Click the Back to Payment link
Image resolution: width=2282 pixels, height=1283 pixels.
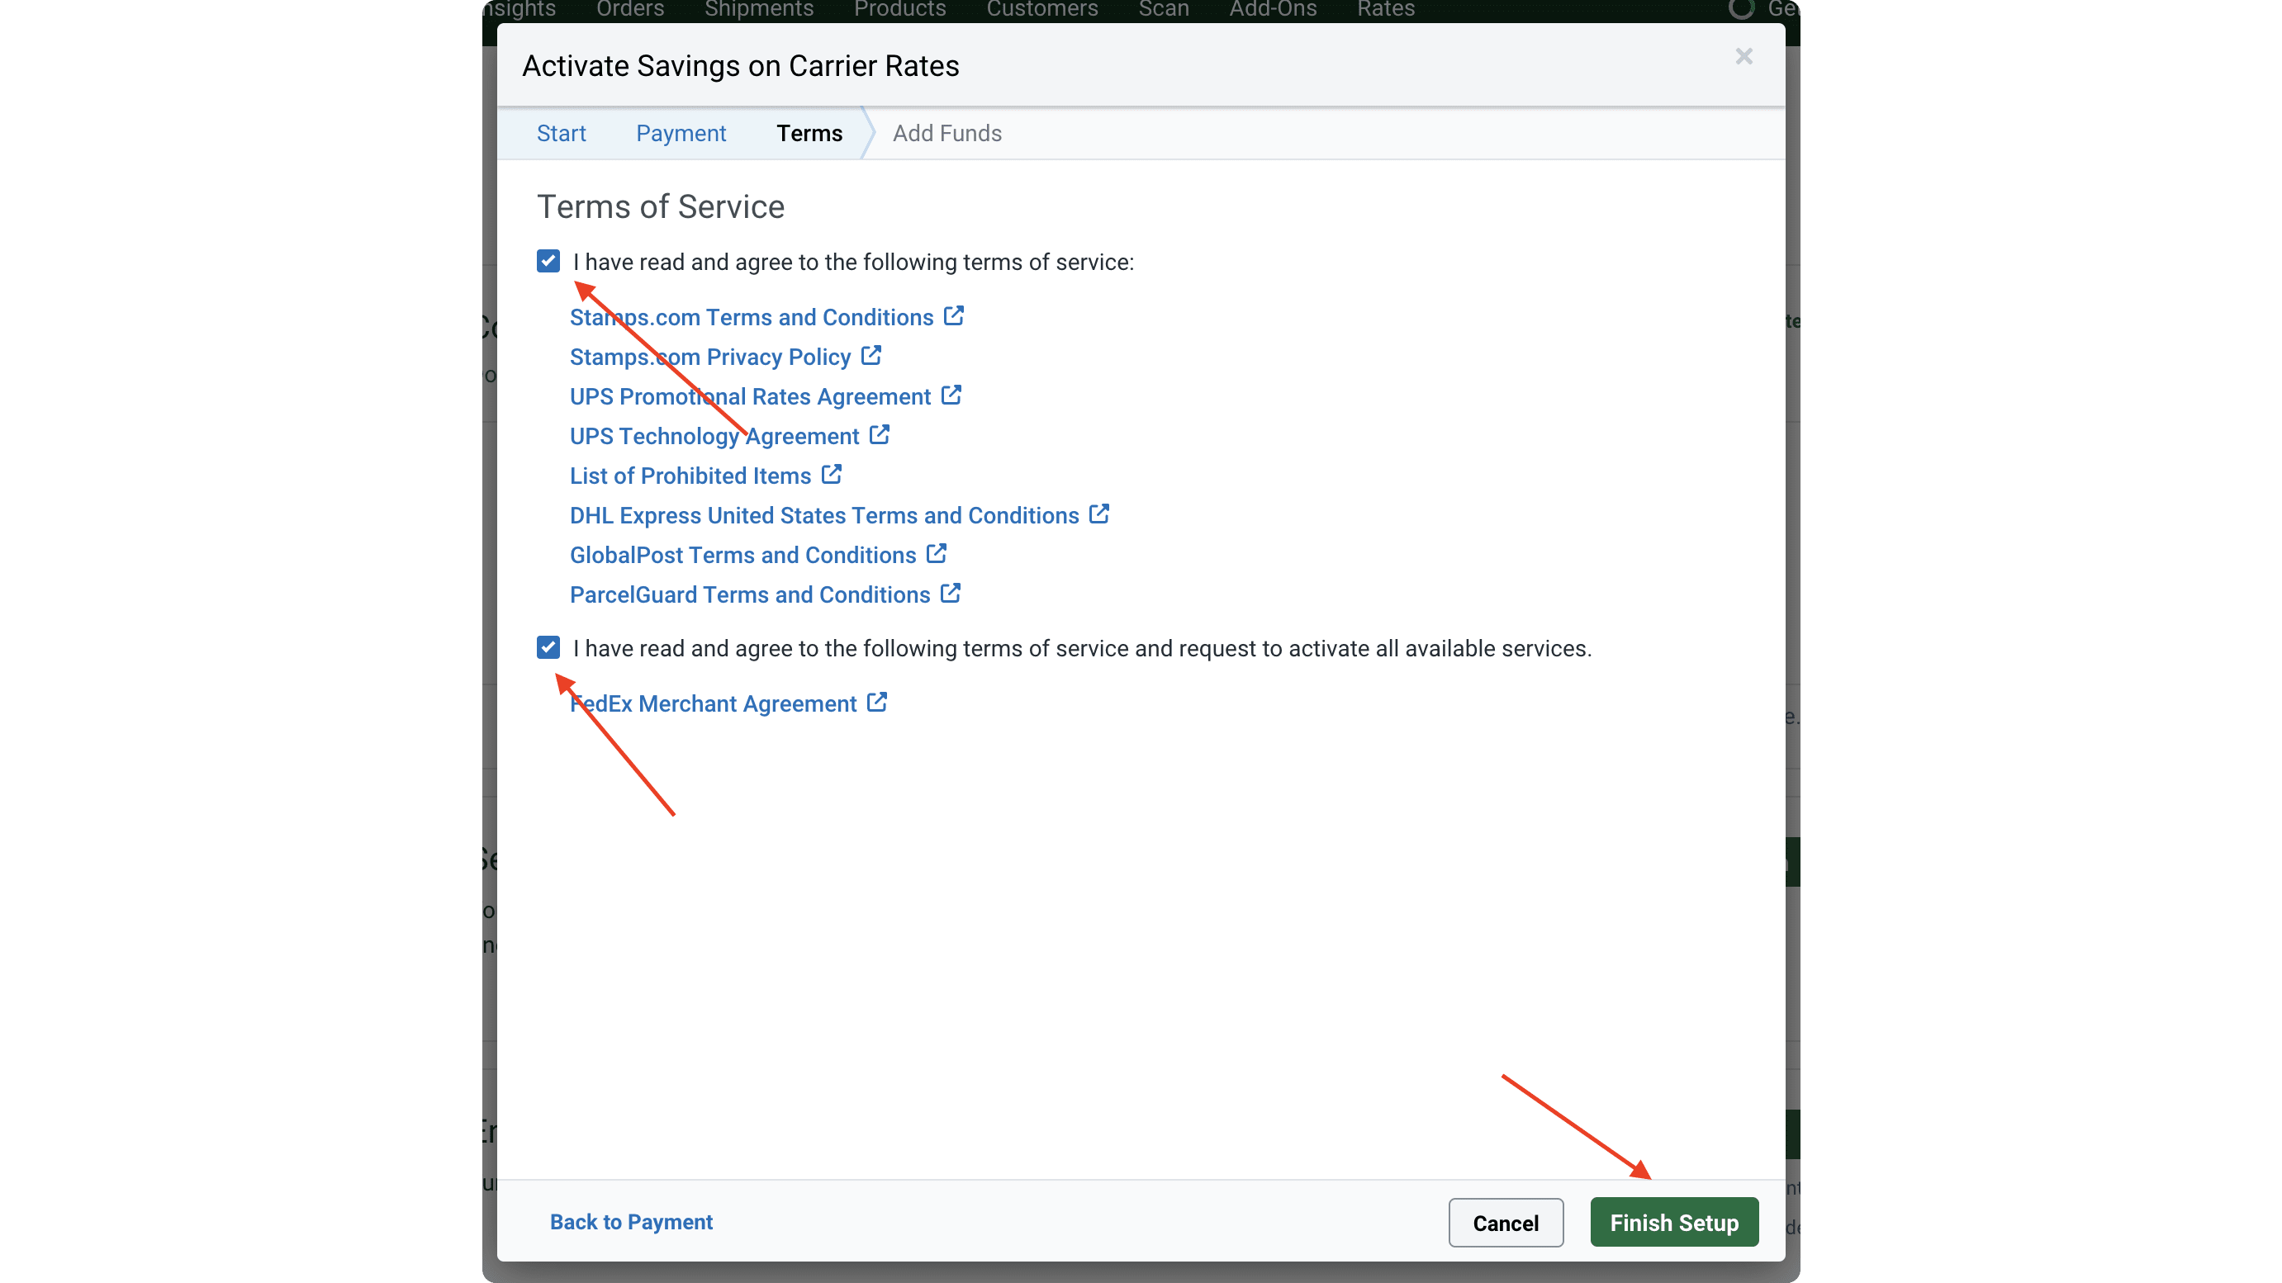[x=631, y=1222]
